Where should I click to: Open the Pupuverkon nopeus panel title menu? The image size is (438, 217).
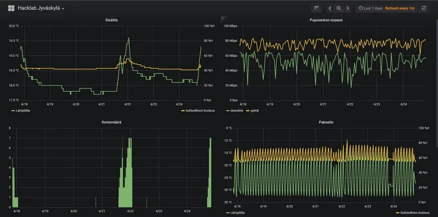[326, 20]
